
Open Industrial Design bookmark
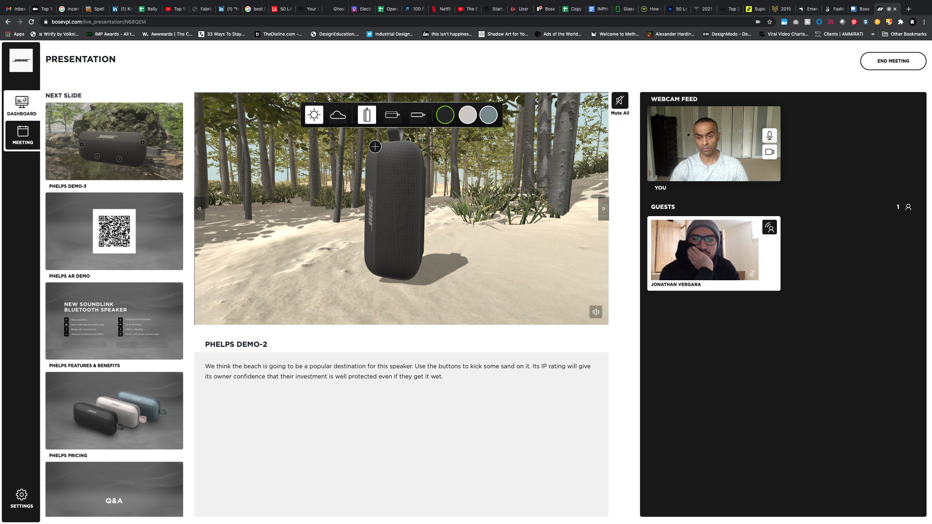click(390, 34)
